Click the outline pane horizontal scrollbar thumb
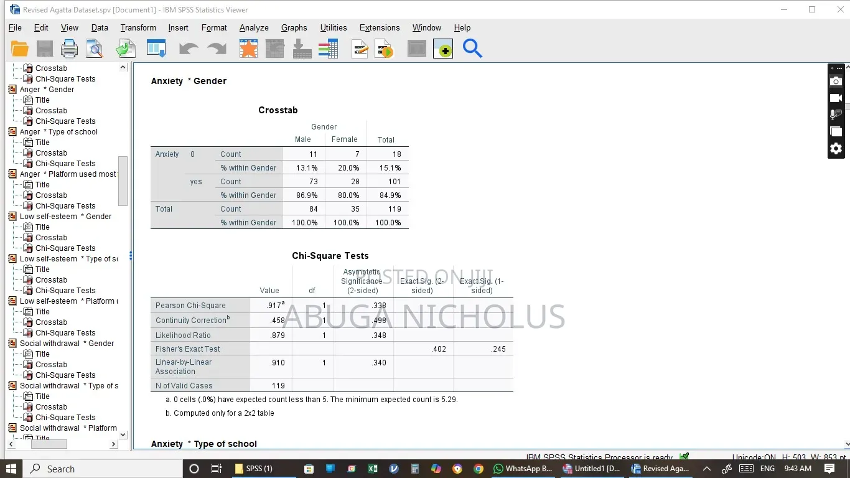Screen dimensions: 850x478 (x=49, y=444)
